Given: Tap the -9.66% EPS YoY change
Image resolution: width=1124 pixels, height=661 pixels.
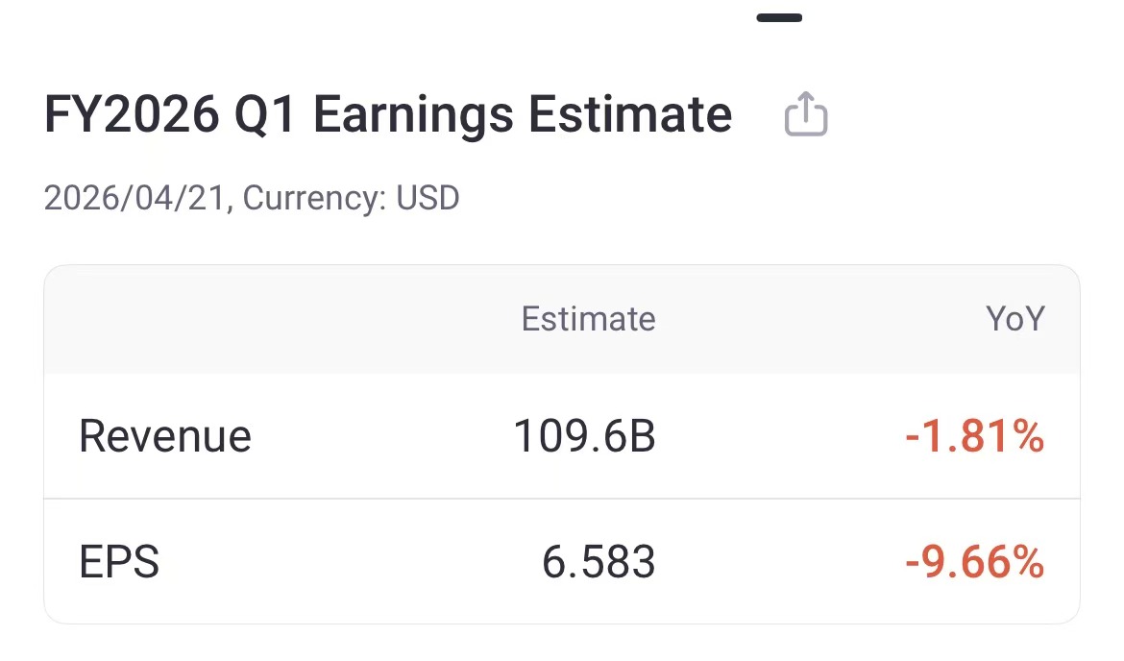Looking at the screenshot, I should tap(974, 562).
